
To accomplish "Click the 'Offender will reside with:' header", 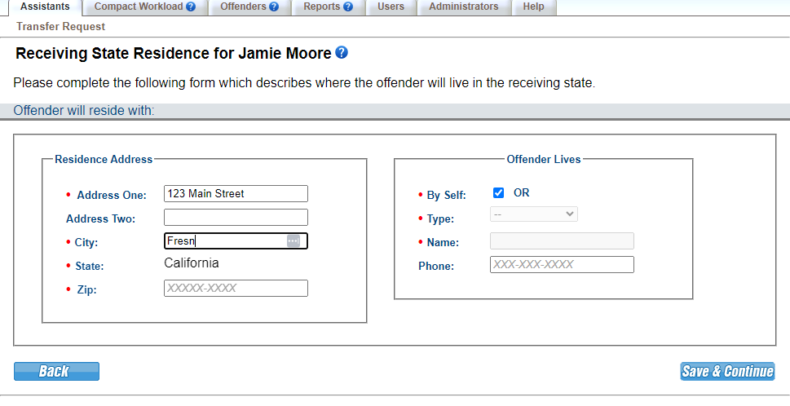I will tap(84, 111).
